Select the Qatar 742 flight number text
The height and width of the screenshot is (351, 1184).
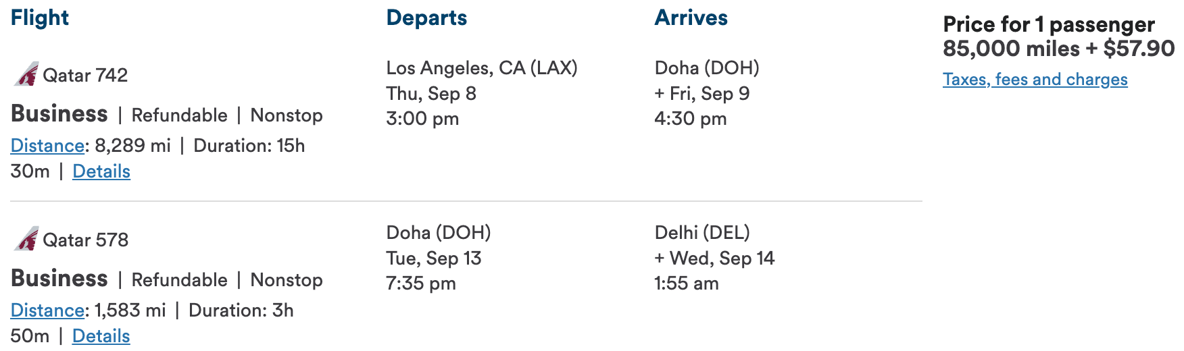(85, 75)
